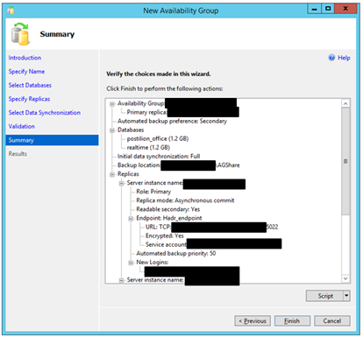363x337 pixels.
Task: Click the vertical scrollbar thumb
Action: [x=345, y=161]
